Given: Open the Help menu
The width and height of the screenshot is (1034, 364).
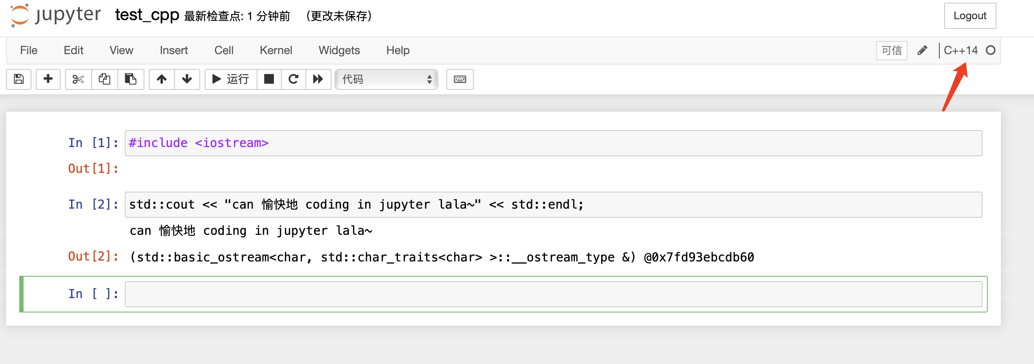Looking at the screenshot, I should coord(397,50).
